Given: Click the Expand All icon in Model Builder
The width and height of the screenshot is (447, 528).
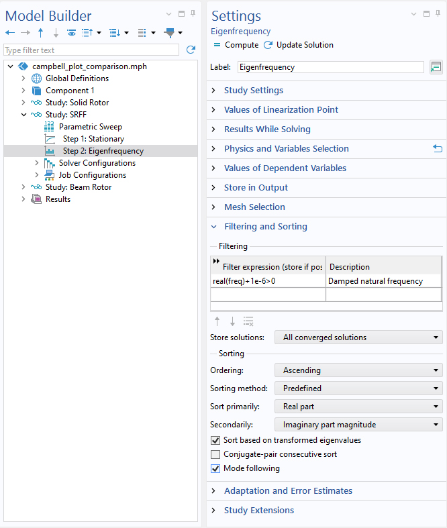Looking at the screenshot, I should point(114,32).
